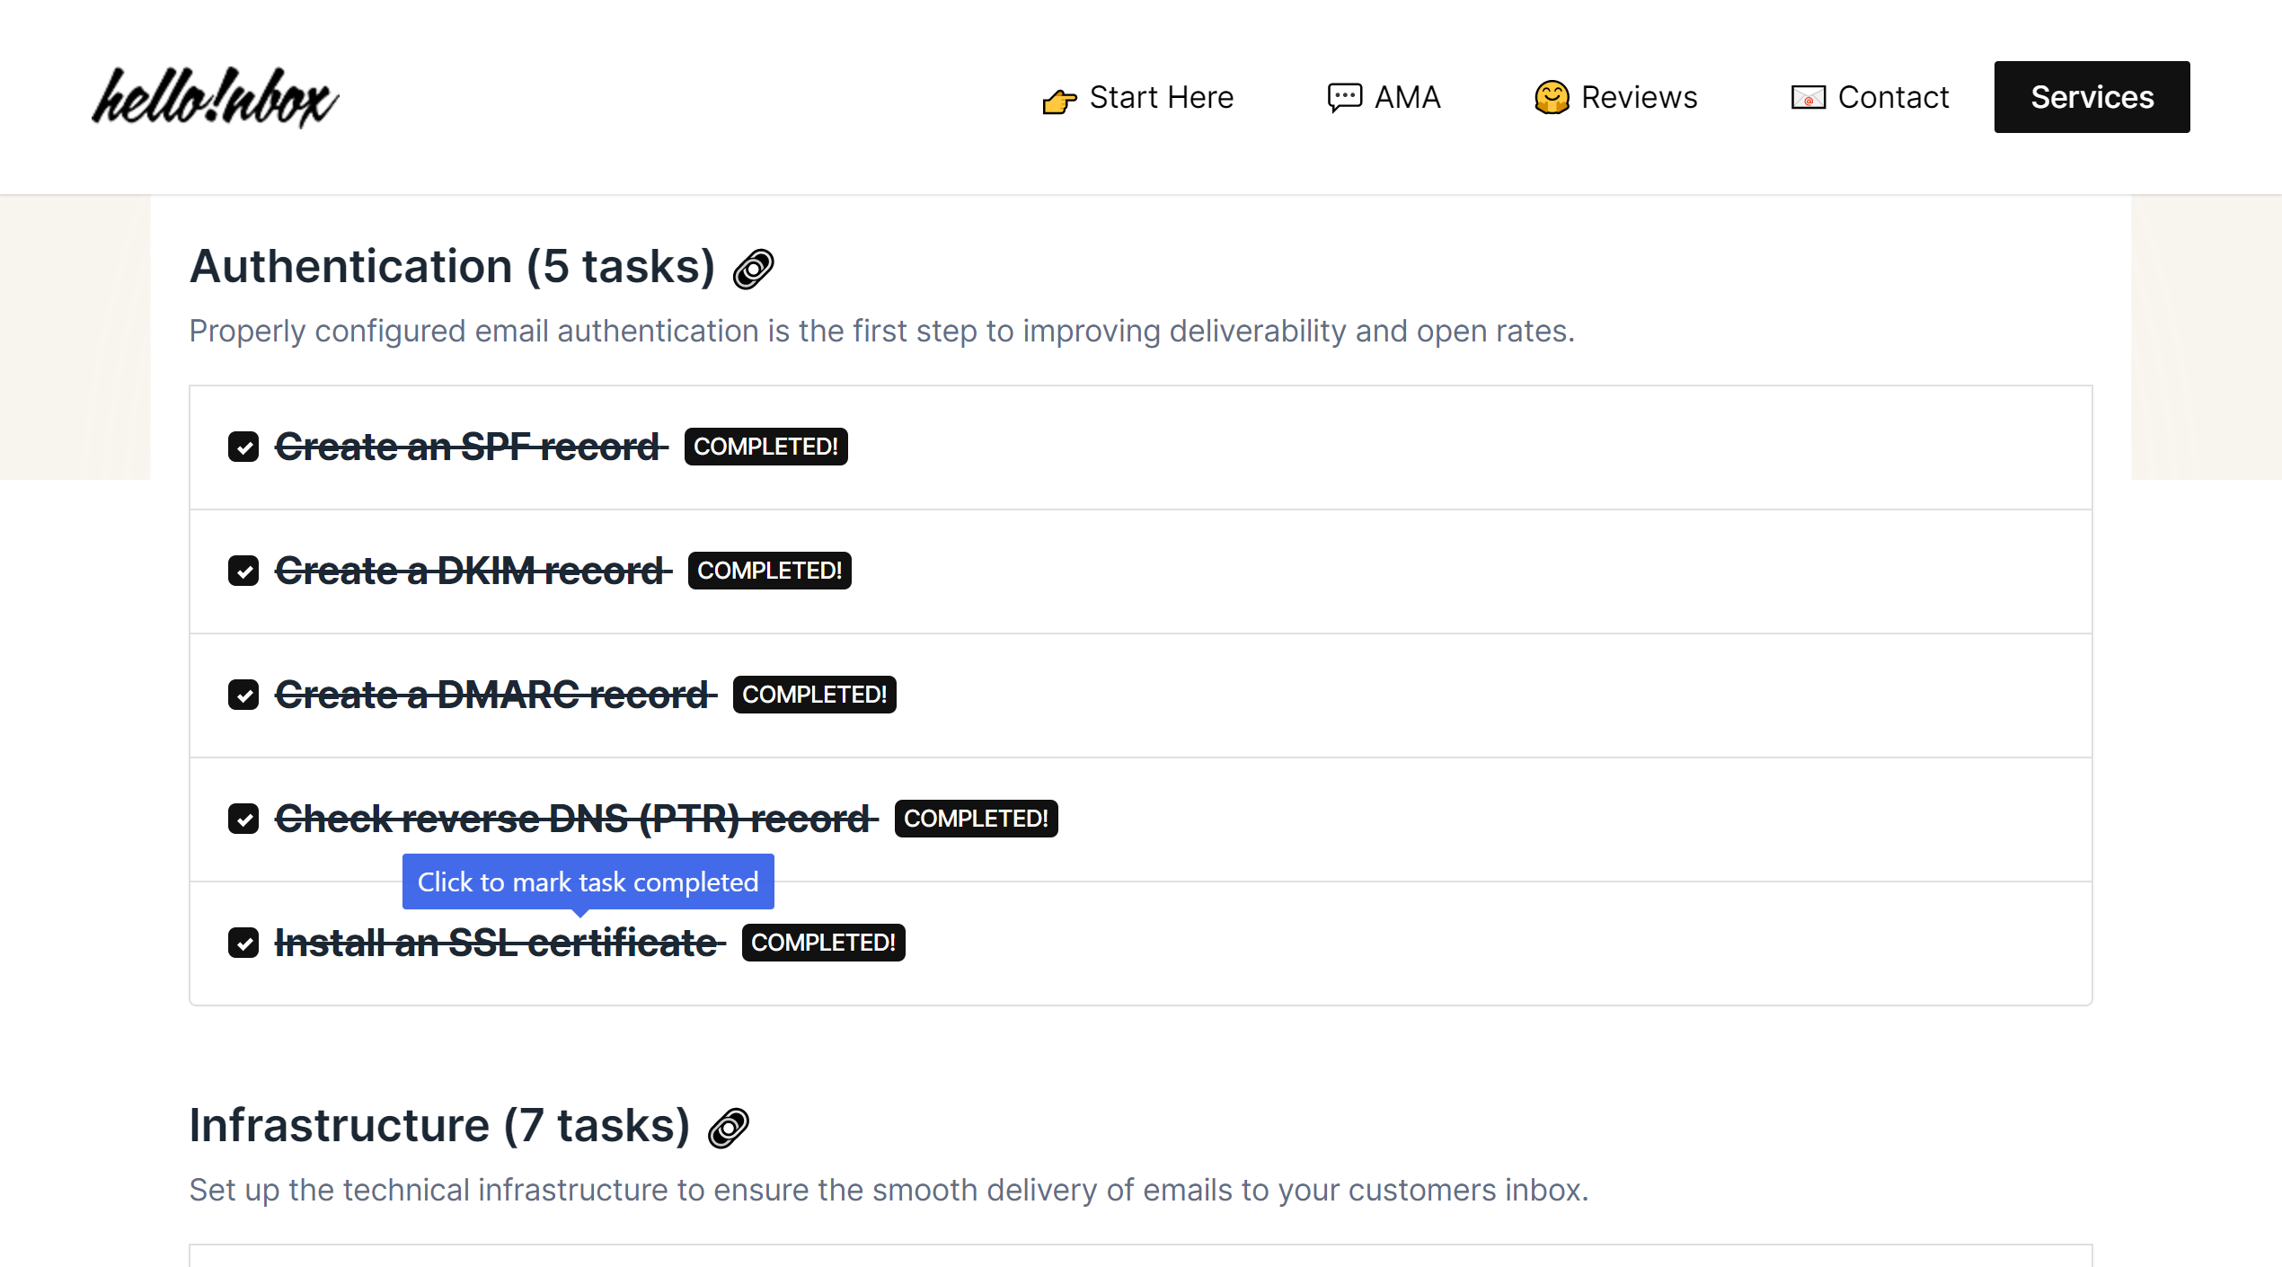Click the black Services button
The width and height of the screenshot is (2282, 1267).
point(2092,97)
